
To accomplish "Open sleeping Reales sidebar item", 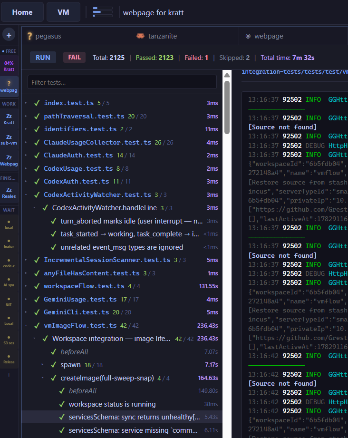I will (9, 193).
